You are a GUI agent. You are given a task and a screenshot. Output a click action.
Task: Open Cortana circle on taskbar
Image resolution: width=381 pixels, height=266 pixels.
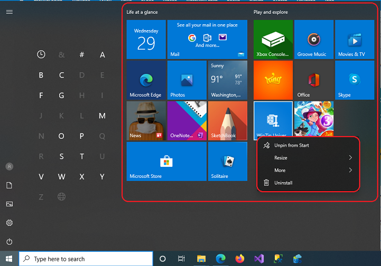point(163,259)
